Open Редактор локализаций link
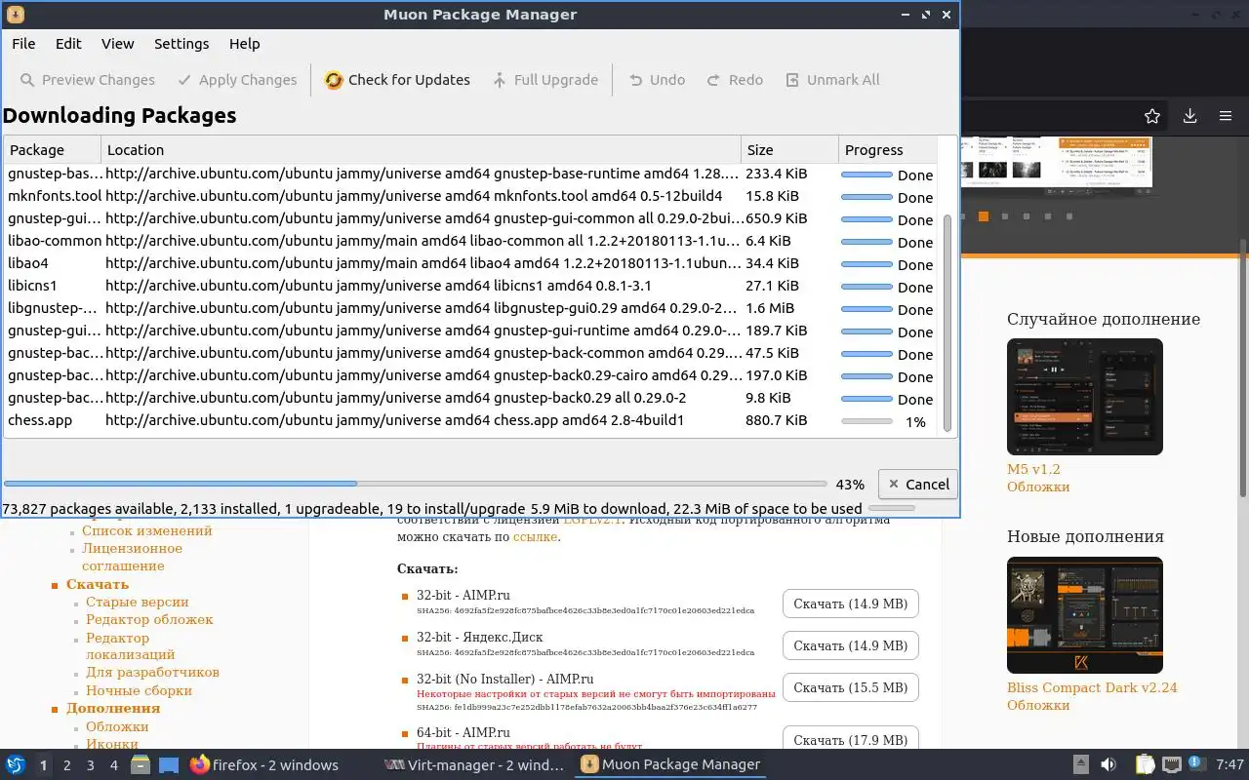 [131, 646]
